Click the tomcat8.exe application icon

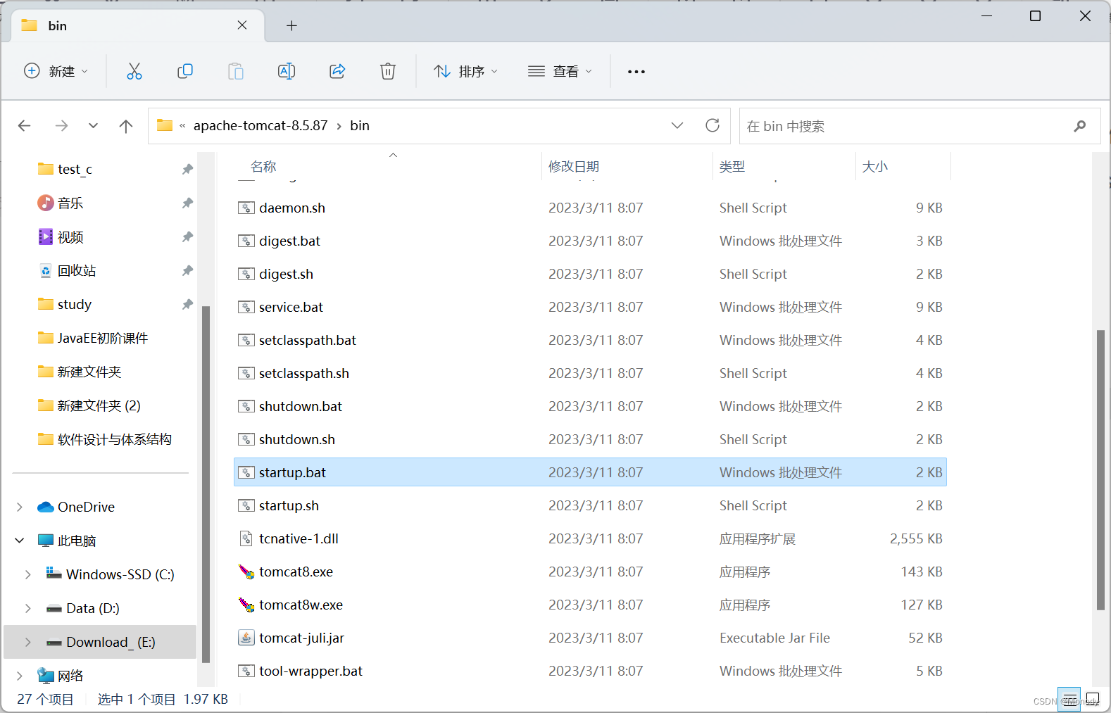(246, 572)
